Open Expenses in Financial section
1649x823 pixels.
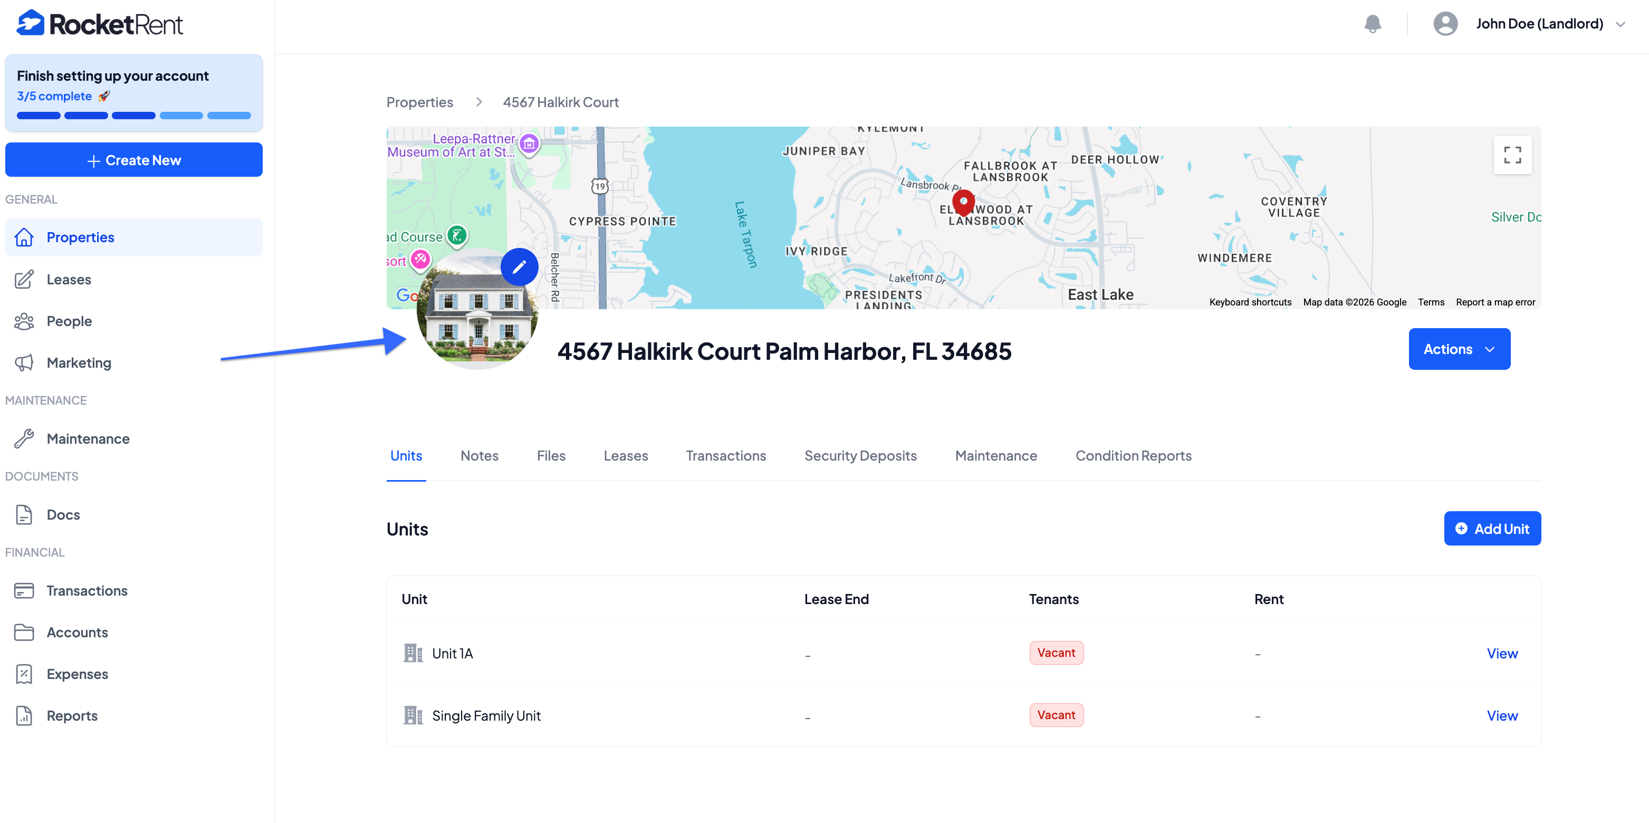[x=77, y=673]
